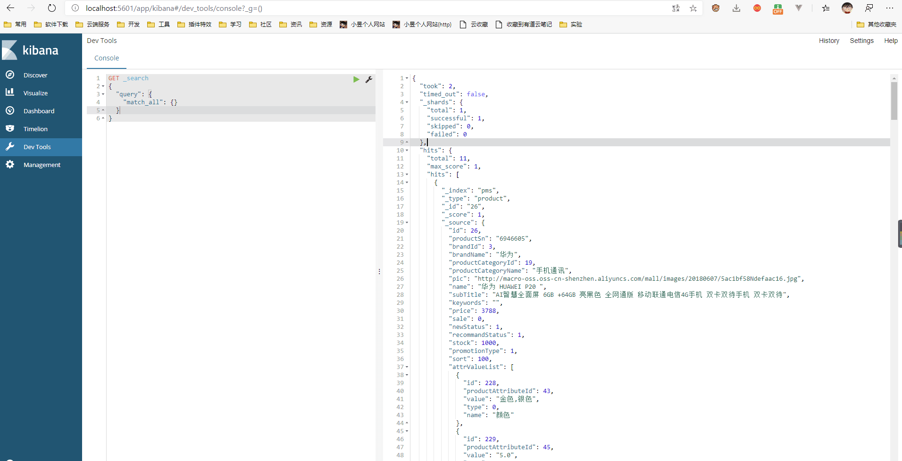902x461 pixels.
Task: Open the 软件下载 bookmarks folder
Action: point(51,25)
